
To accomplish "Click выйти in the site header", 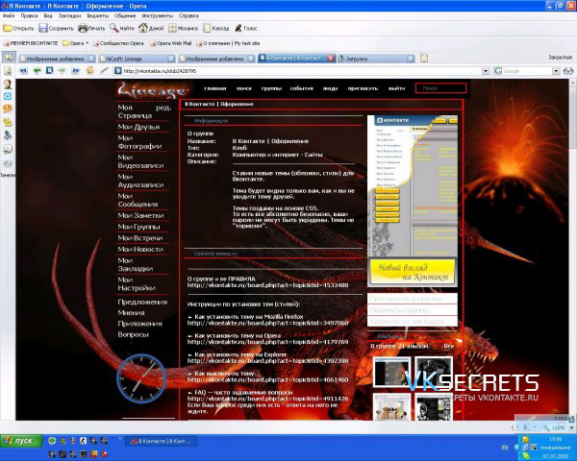I will tap(396, 88).
